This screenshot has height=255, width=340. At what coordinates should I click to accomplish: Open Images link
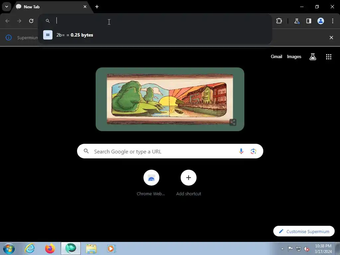pos(294,56)
